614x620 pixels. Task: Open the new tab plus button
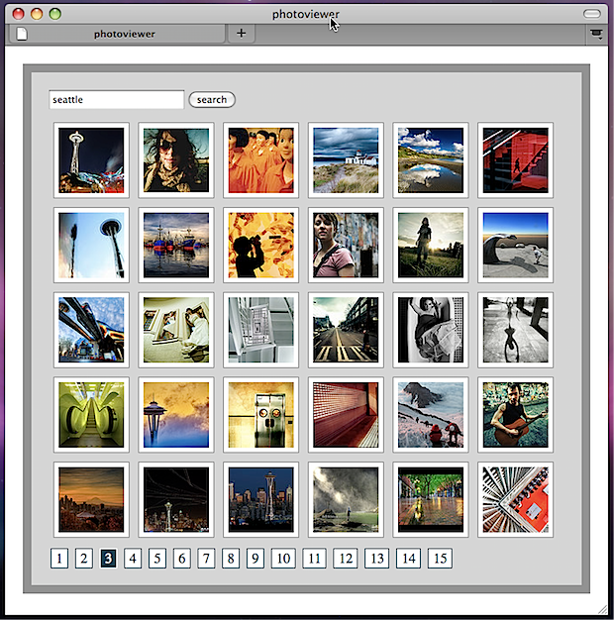(241, 34)
